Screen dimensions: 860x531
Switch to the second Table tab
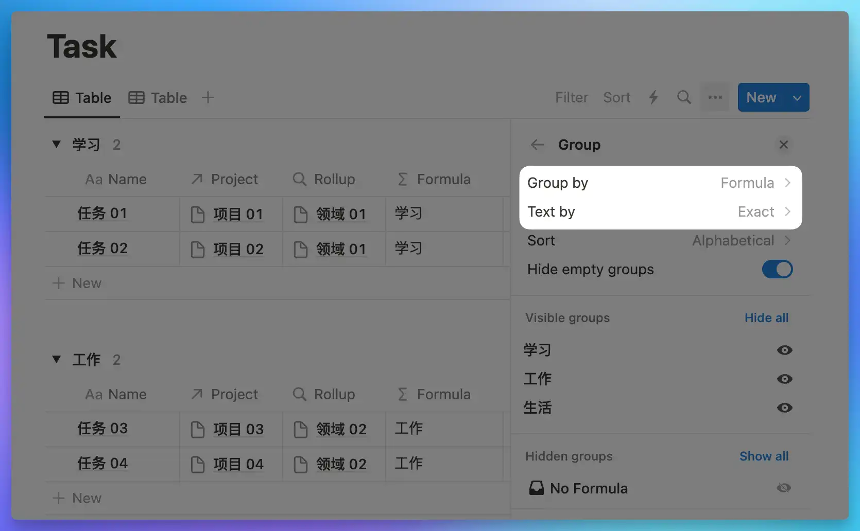(158, 98)
